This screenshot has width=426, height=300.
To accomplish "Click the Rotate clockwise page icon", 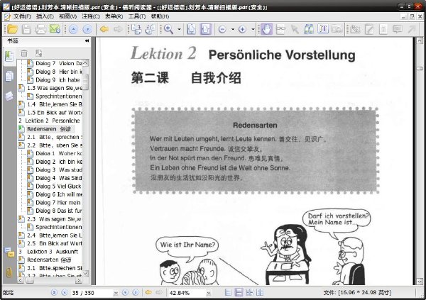I will 150,29.
